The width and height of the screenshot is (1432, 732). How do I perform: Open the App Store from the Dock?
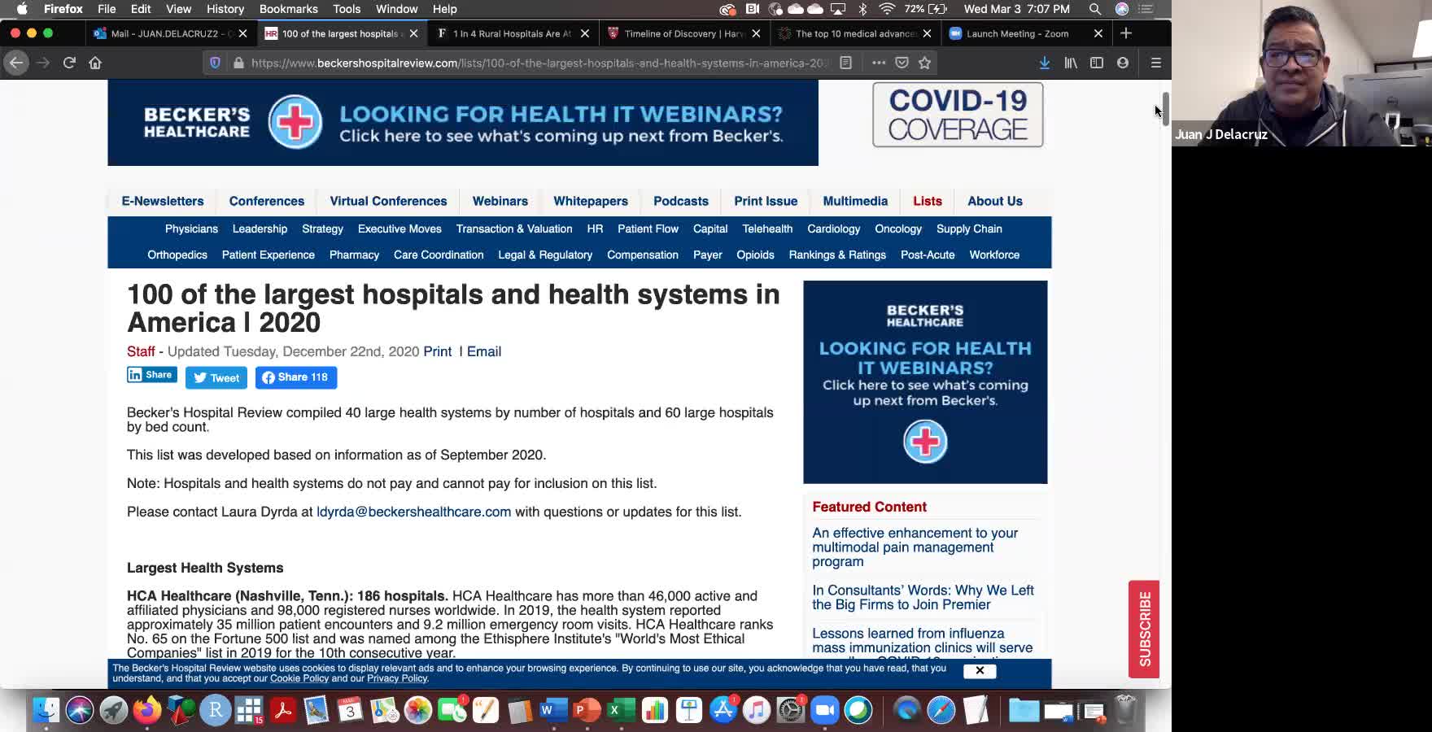[x=723, y=710]
